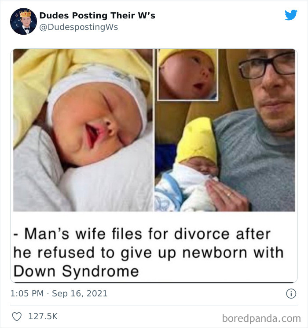Open the Dudes Posting Their W's display name
308x328 pixels.
[x=97, y=15]
